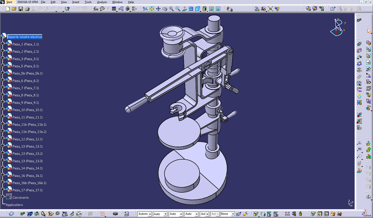Select the Normal View icon
373x218 pixels.
184,9
